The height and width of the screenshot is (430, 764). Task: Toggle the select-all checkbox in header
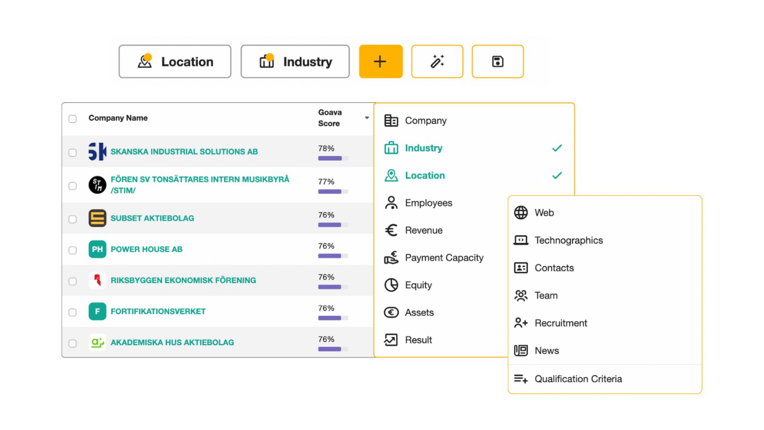pyautogui.click(x=72, y=119)
